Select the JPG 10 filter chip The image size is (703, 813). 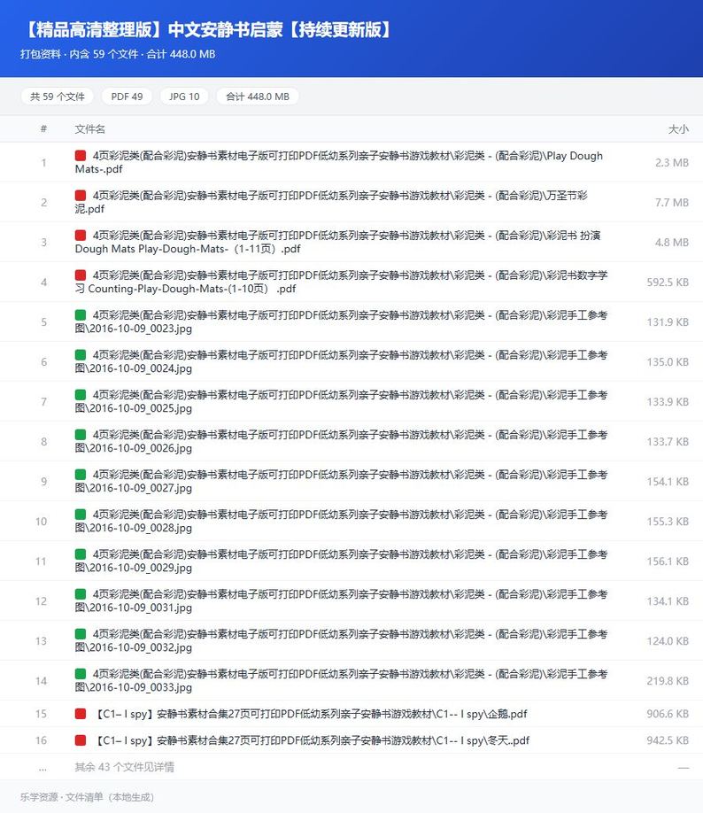pos(184,97)
